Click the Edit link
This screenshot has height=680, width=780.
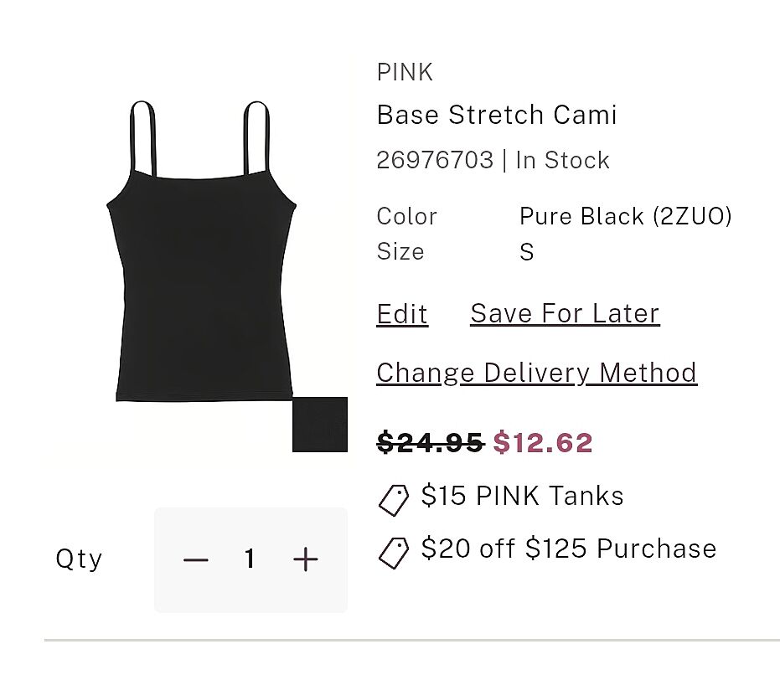402,314
